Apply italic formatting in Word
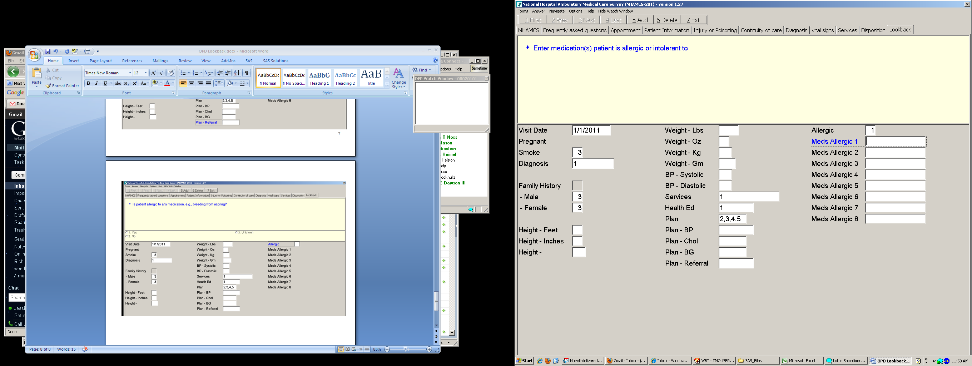This screenshot has width=972, height=366. [x=96, y=83]
